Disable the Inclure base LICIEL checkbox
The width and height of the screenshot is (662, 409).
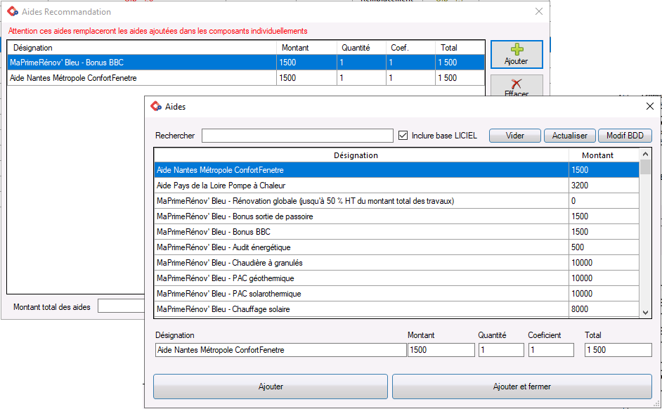click(403, 135)
